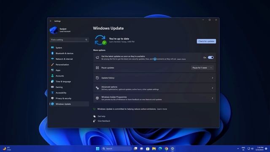This screenshot has width=270, height=152.
Task: Open Microsoft Store from the taskbar
Action: (x=148, y=149)
